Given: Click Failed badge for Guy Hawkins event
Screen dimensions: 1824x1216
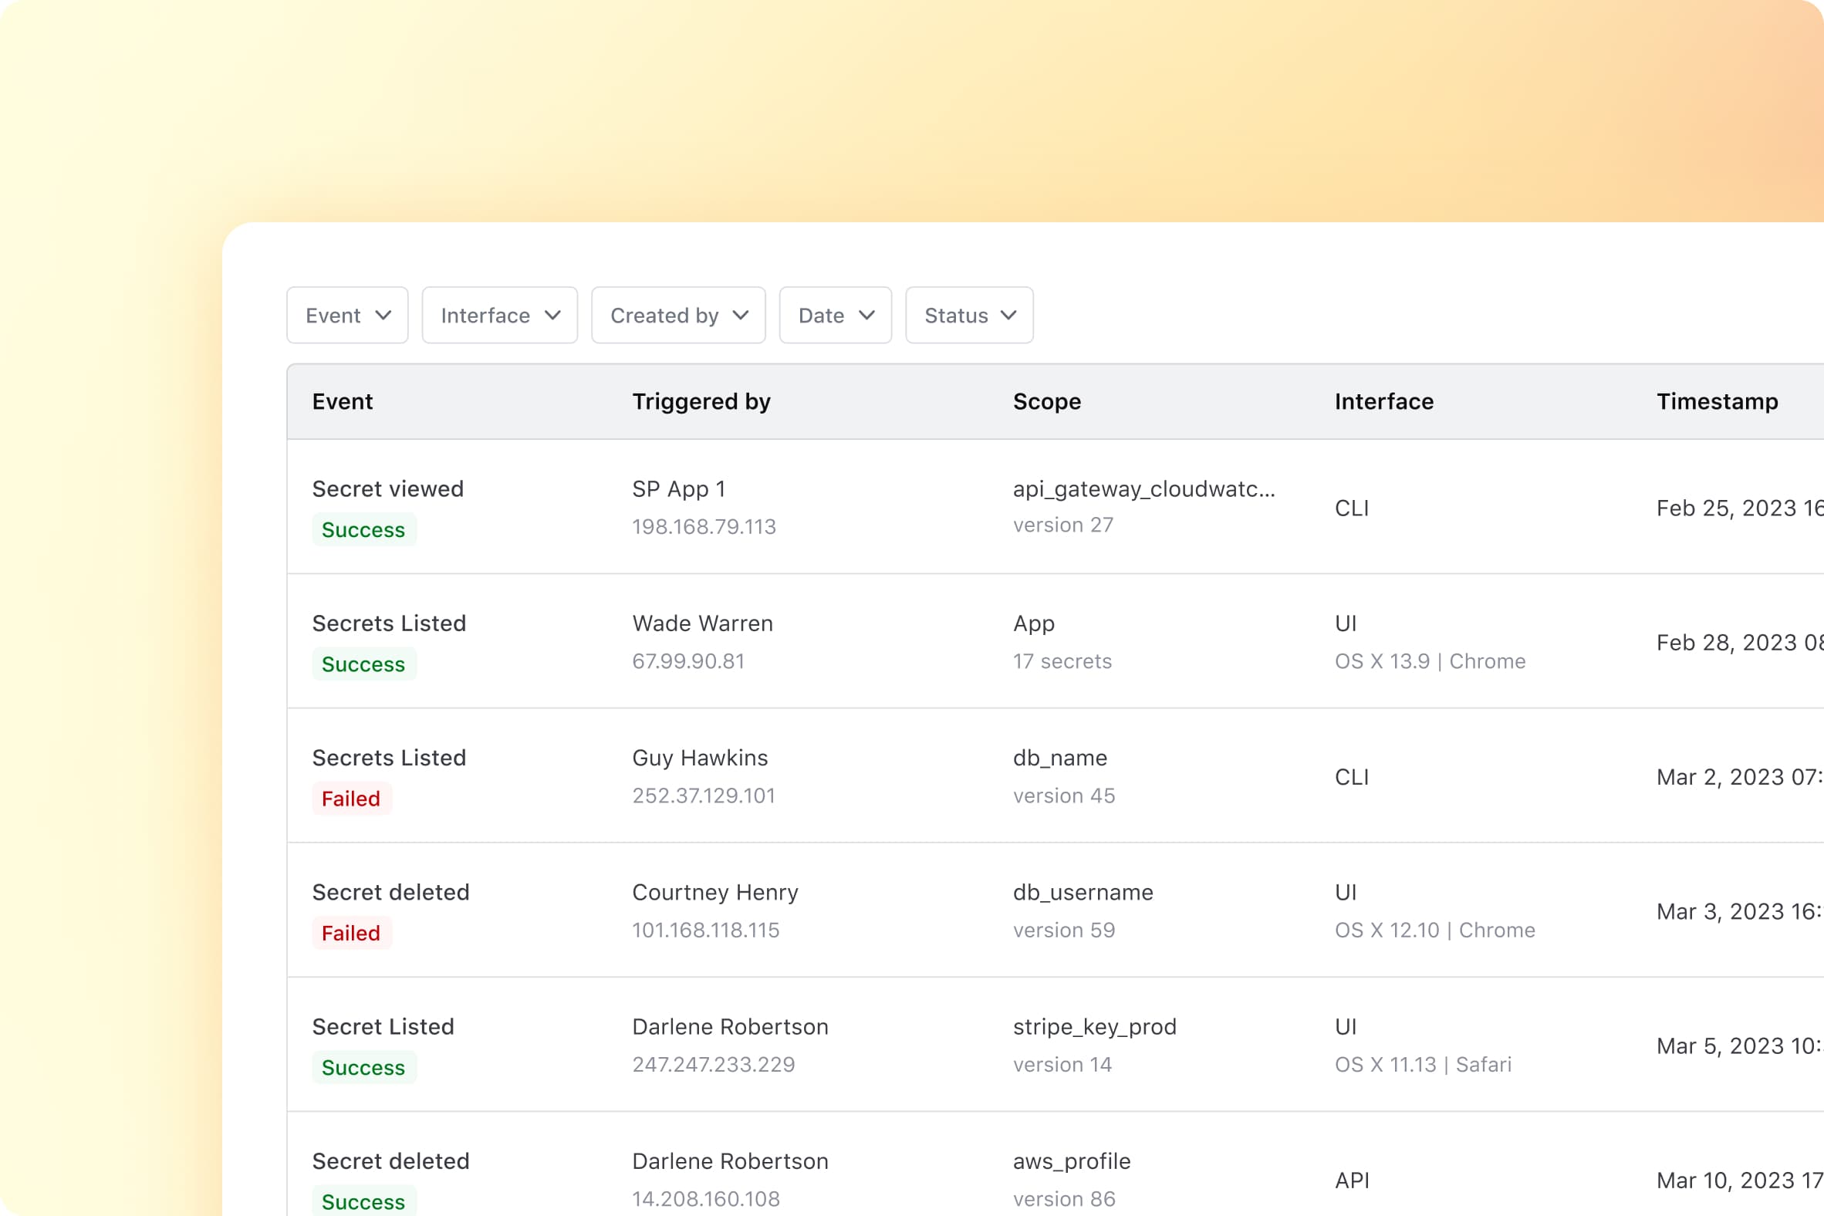Looking at the screenshot, I should [350, 799].
